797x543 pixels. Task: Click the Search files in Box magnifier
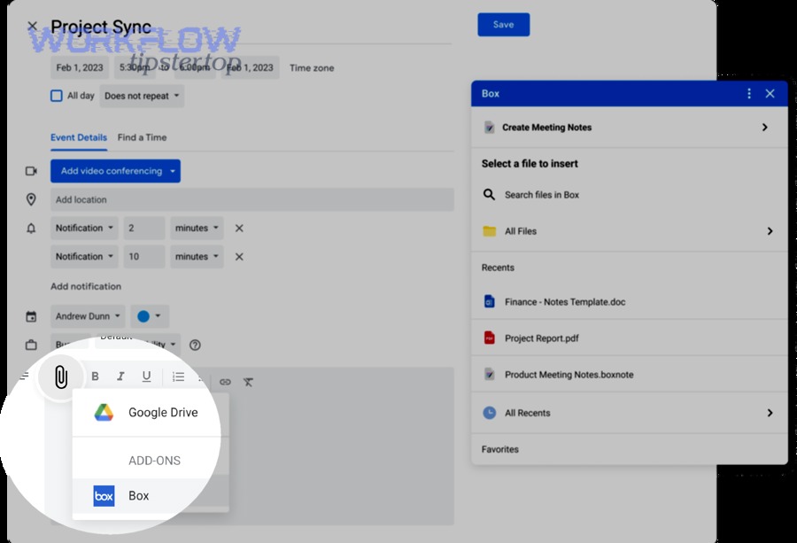488,194
